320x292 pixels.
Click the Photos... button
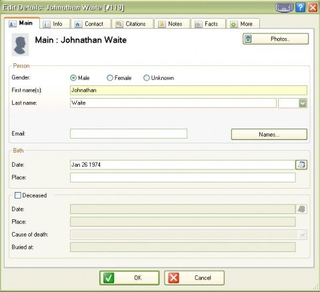point(275,39)
